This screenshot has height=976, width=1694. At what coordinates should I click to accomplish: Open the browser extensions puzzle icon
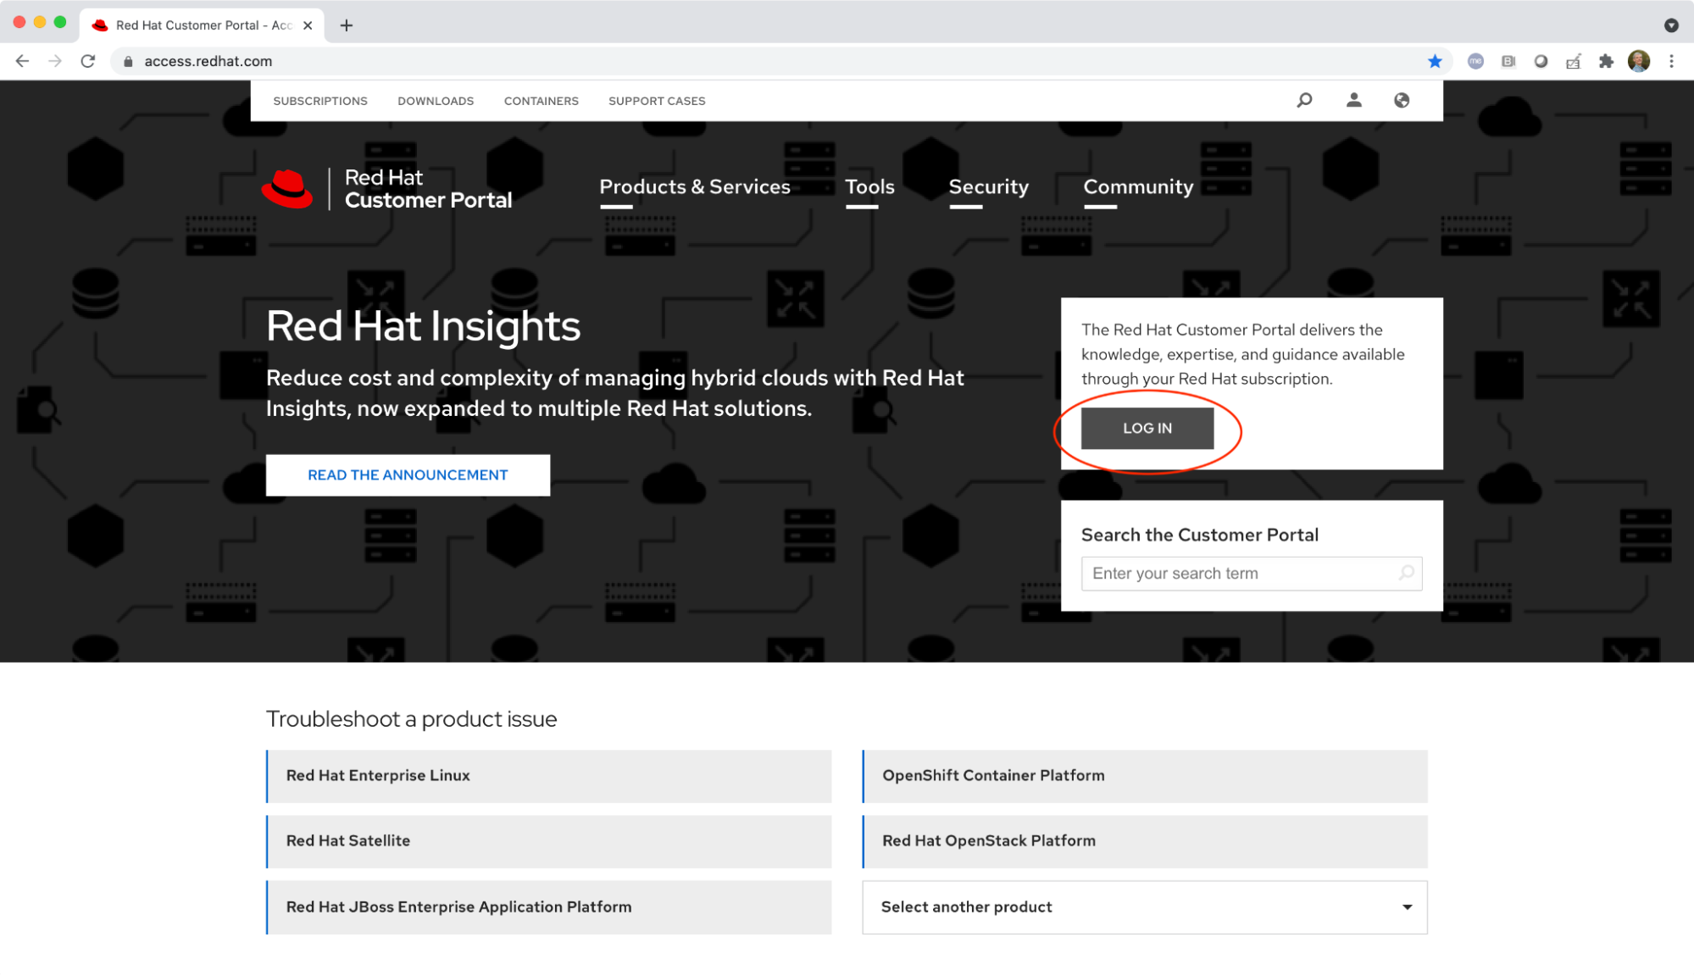[x=1606, y=61]
